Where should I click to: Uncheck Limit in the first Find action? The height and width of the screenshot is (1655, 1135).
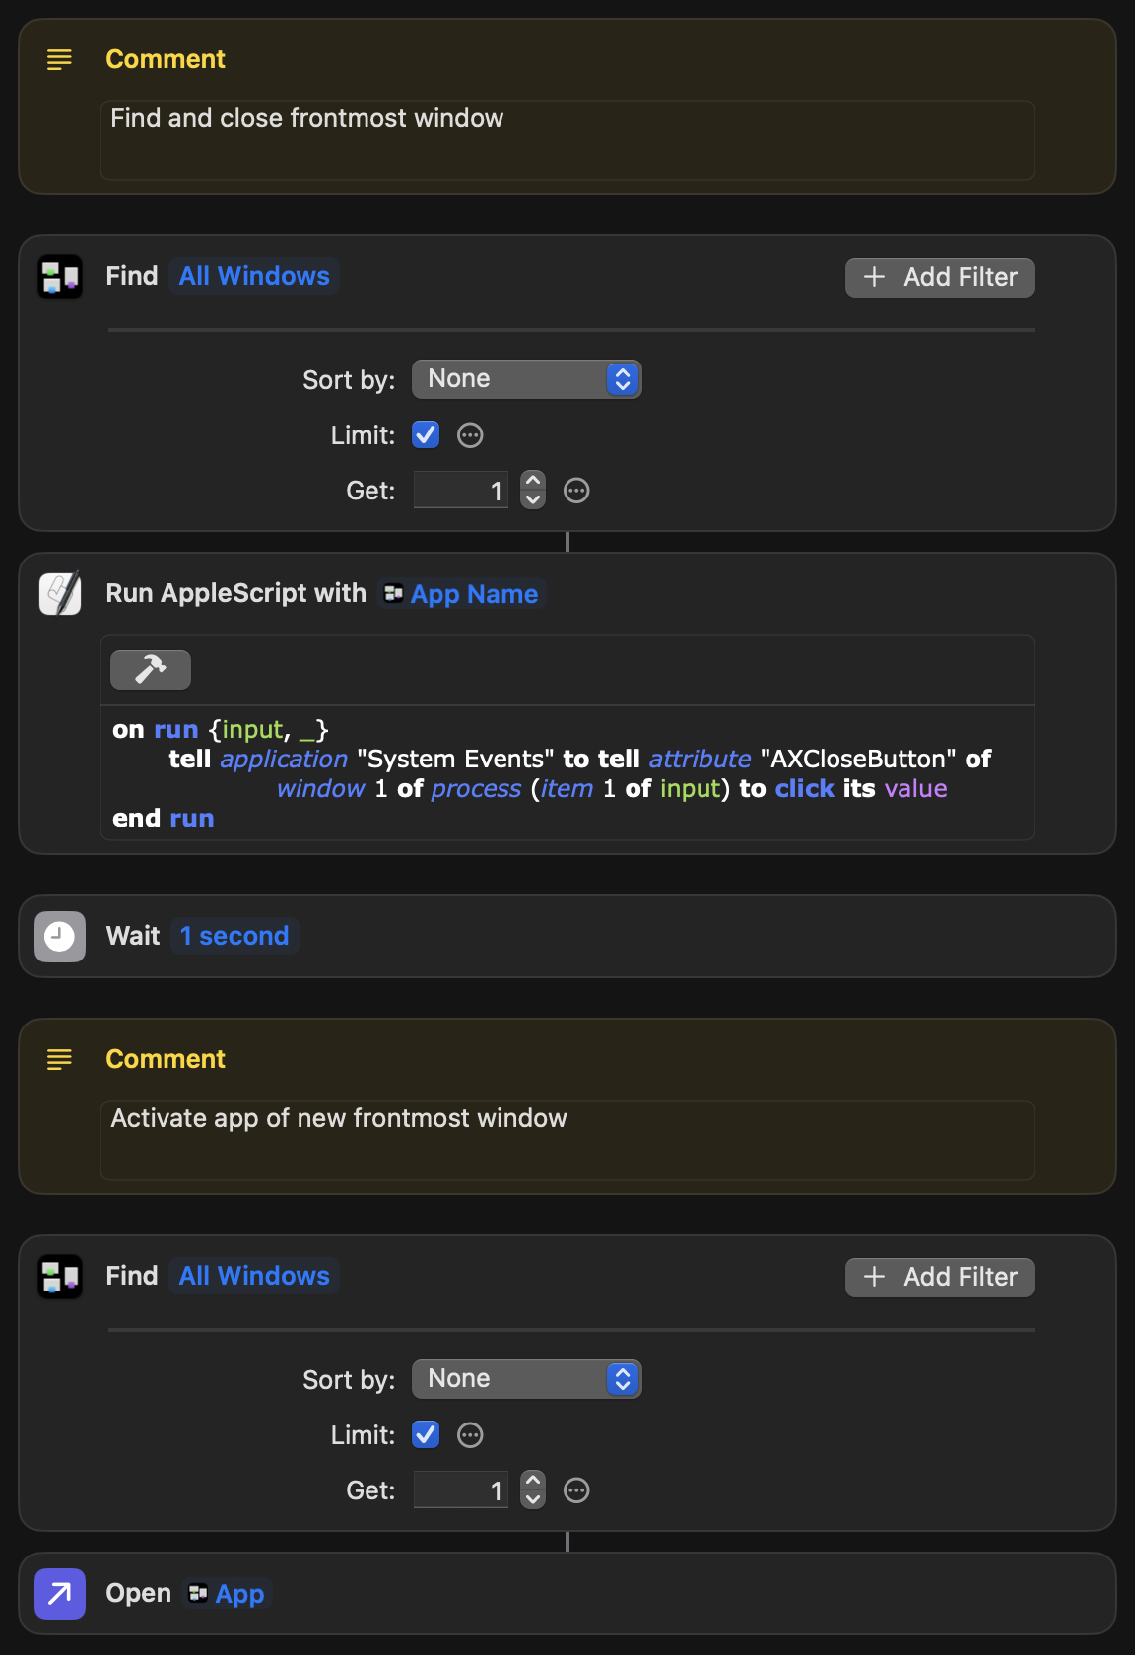point(426,434)
